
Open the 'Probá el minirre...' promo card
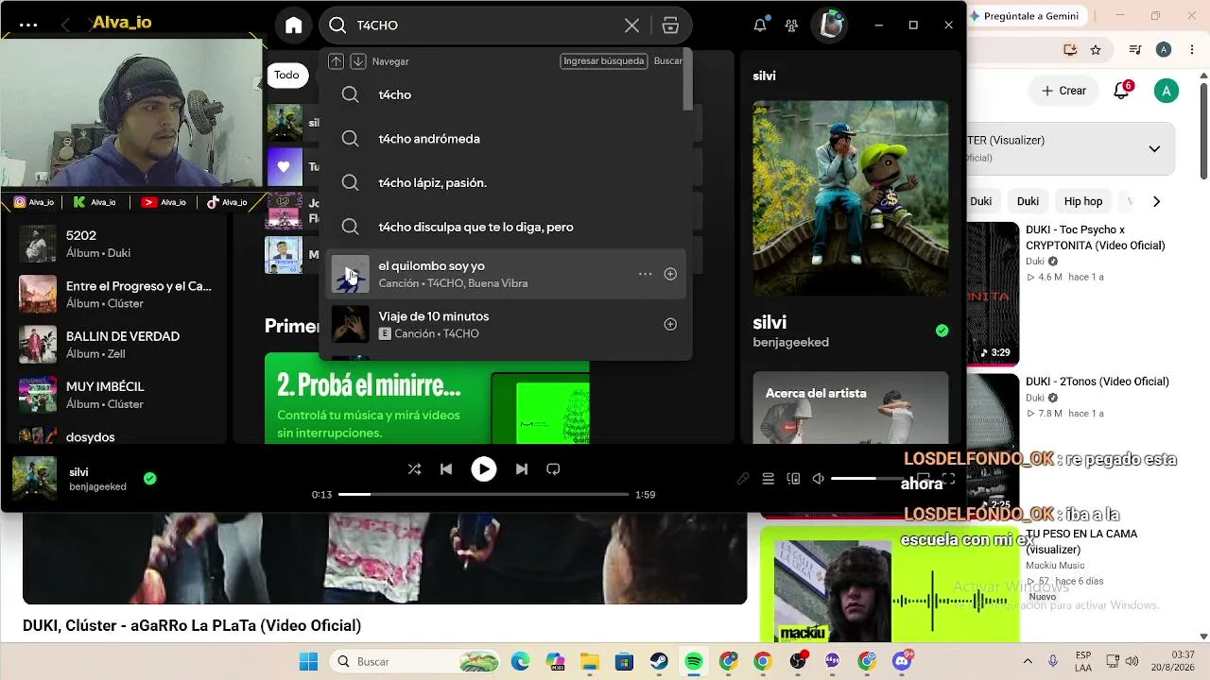pyautogui.click(x=427, y=398)
